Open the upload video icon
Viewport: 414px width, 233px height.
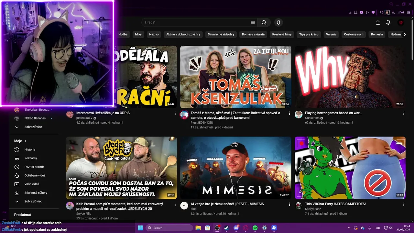[378, 22]
